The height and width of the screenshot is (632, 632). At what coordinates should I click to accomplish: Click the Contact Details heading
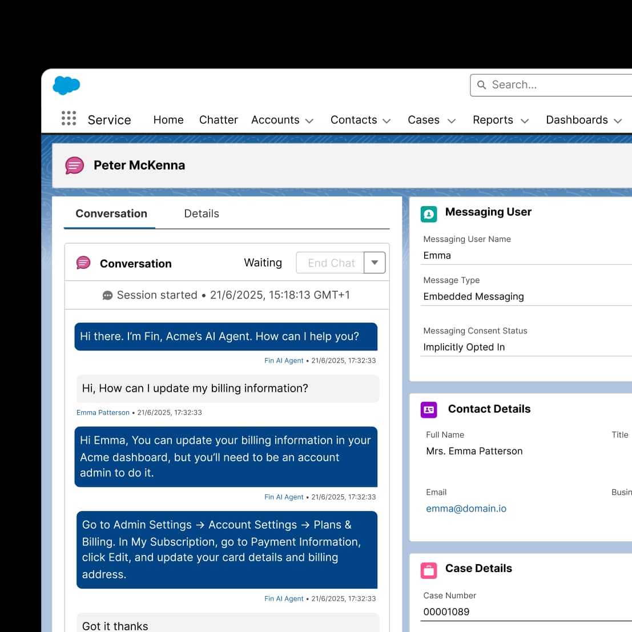(489, 409)
